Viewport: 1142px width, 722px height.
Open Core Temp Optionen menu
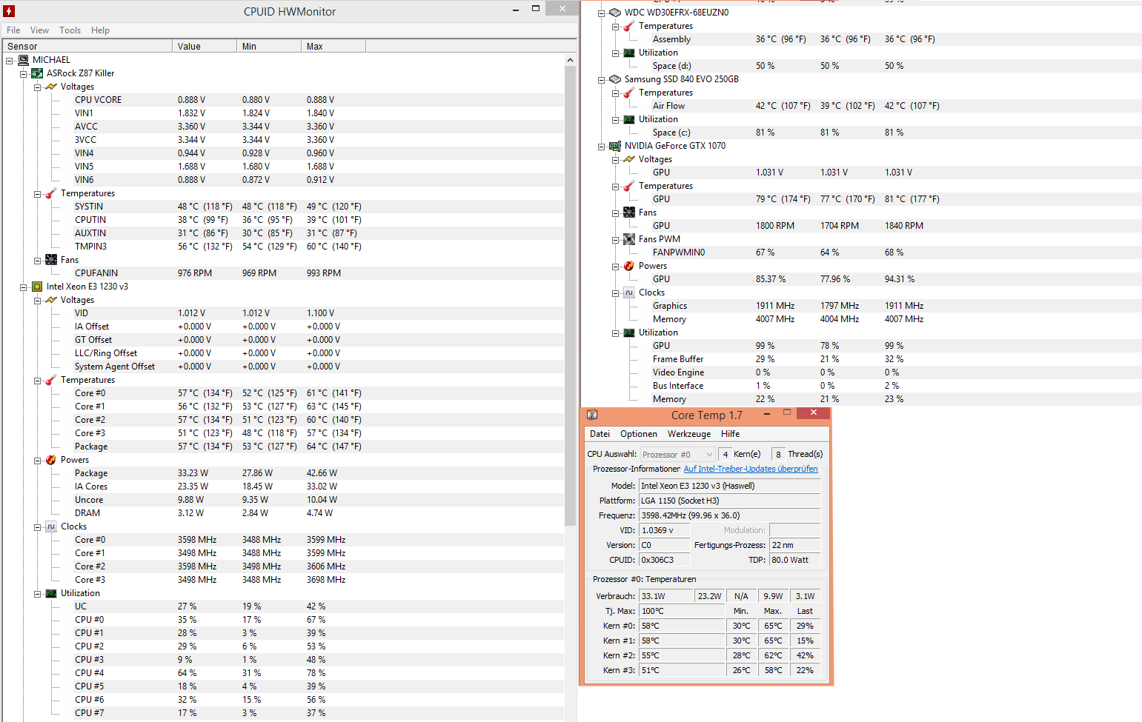click(x=639, y=434)
